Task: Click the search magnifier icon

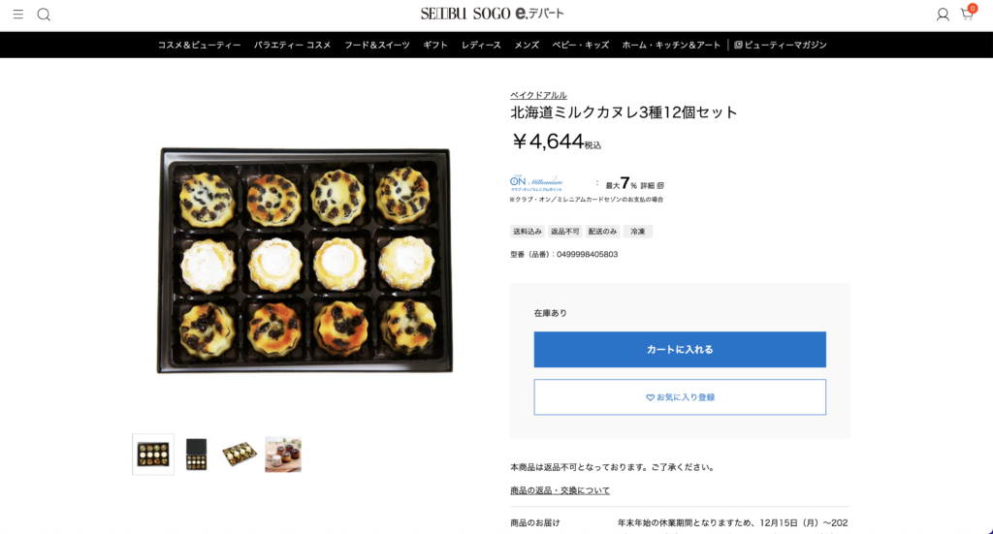Action: click(44, 15)
